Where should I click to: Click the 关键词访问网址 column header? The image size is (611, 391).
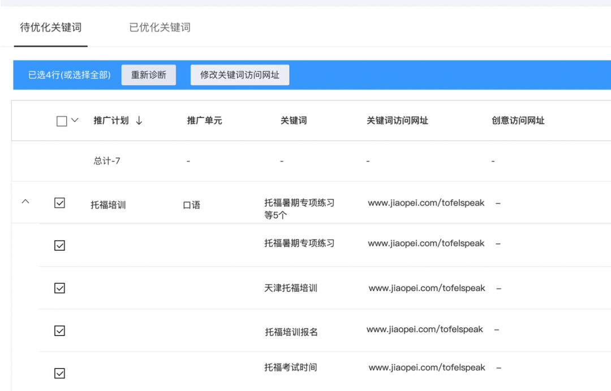(398, 120)
